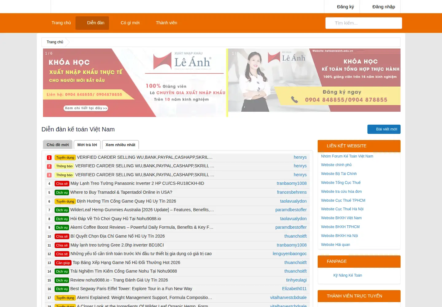Open the Đăng ký registration link
This screenshot has height=307, width=442.
click(345, 7)
